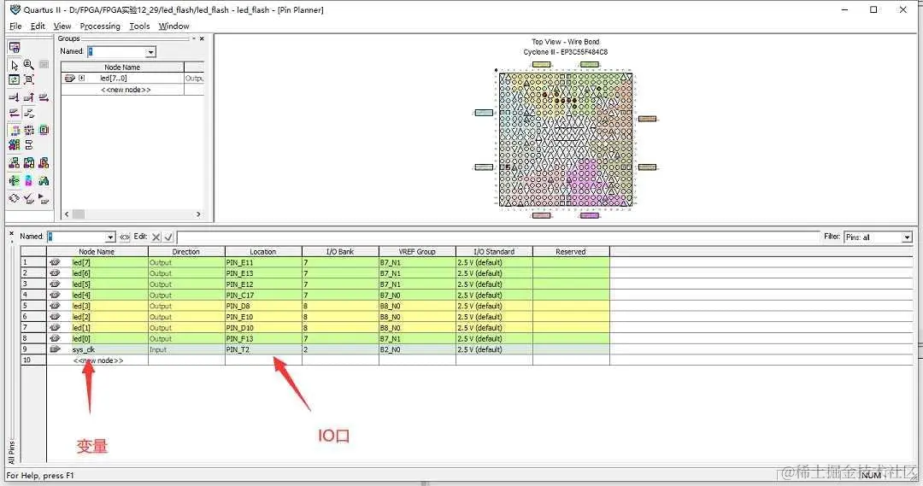Toggle the pressed two-pins toolbar icon

pyautogui.click(x=29, y=113)
